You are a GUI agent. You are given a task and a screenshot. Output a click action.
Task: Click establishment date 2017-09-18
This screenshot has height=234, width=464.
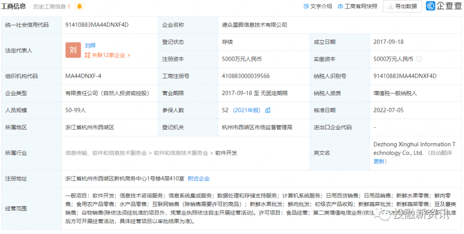click(x=388, y=42)
